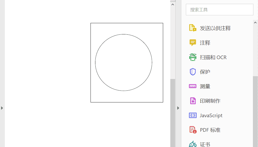Open the yellow Comment tool icon

(x=193, y=43)
